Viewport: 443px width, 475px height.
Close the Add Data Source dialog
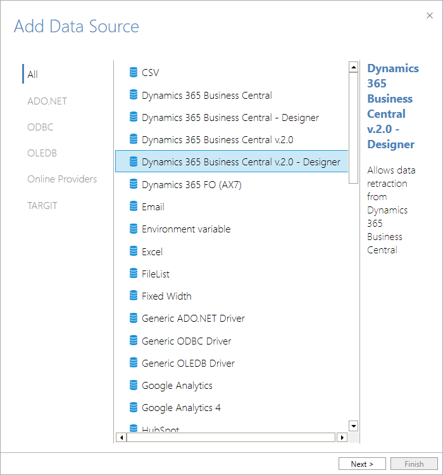pos(430,15)
